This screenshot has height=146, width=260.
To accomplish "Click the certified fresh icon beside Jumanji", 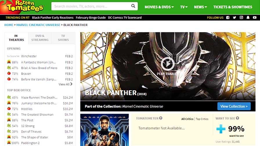I will [x=9, y=103].
